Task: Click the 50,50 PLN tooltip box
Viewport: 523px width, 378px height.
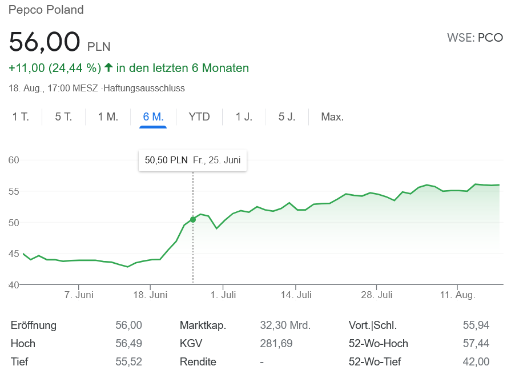Action: (x=192, y=160)
